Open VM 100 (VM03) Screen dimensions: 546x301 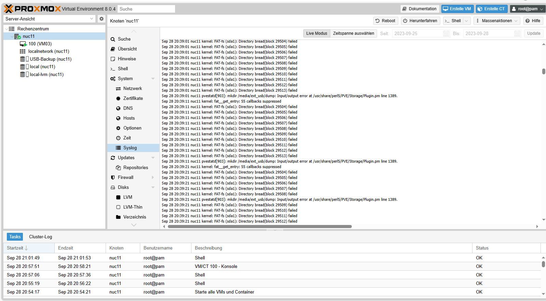click(40, 44)
